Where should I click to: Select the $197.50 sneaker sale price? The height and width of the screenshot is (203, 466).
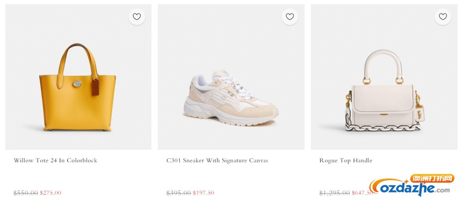pyautogui.click(x=203, y=193)
